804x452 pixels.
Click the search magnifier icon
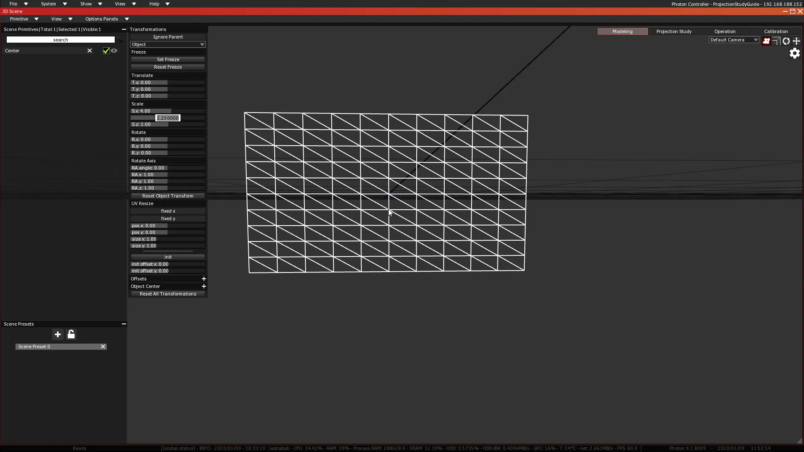[x=120, y=40]
